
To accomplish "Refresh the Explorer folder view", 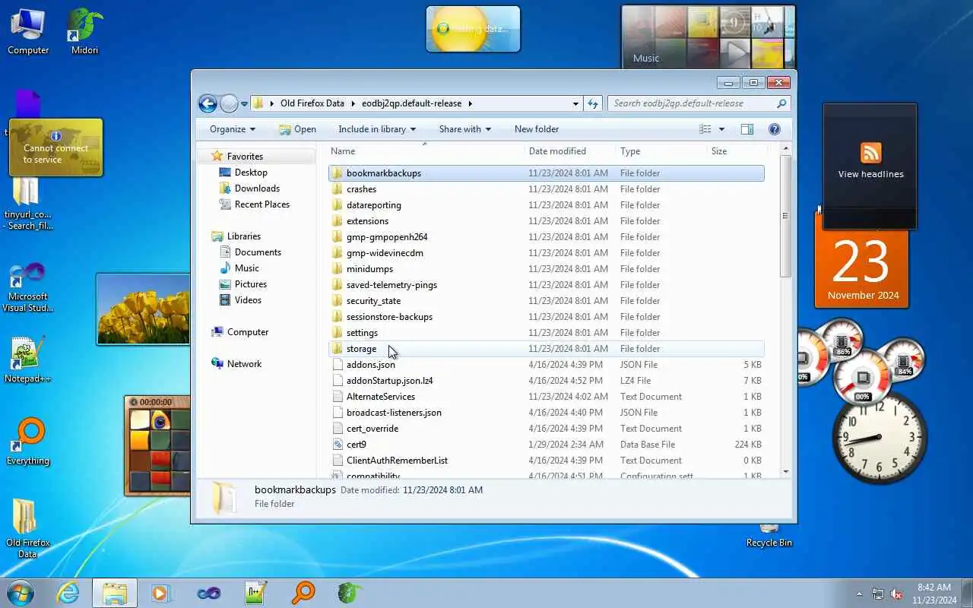I will [593, 103].
